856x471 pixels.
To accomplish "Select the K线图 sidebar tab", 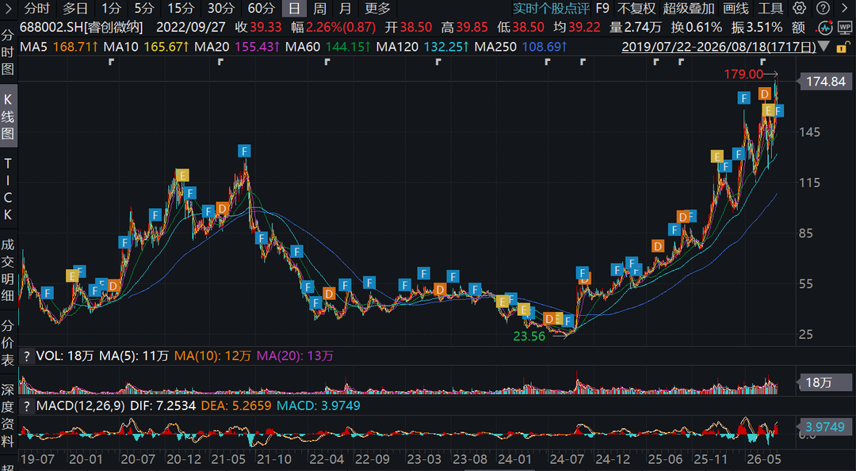I will click(8, 116).
